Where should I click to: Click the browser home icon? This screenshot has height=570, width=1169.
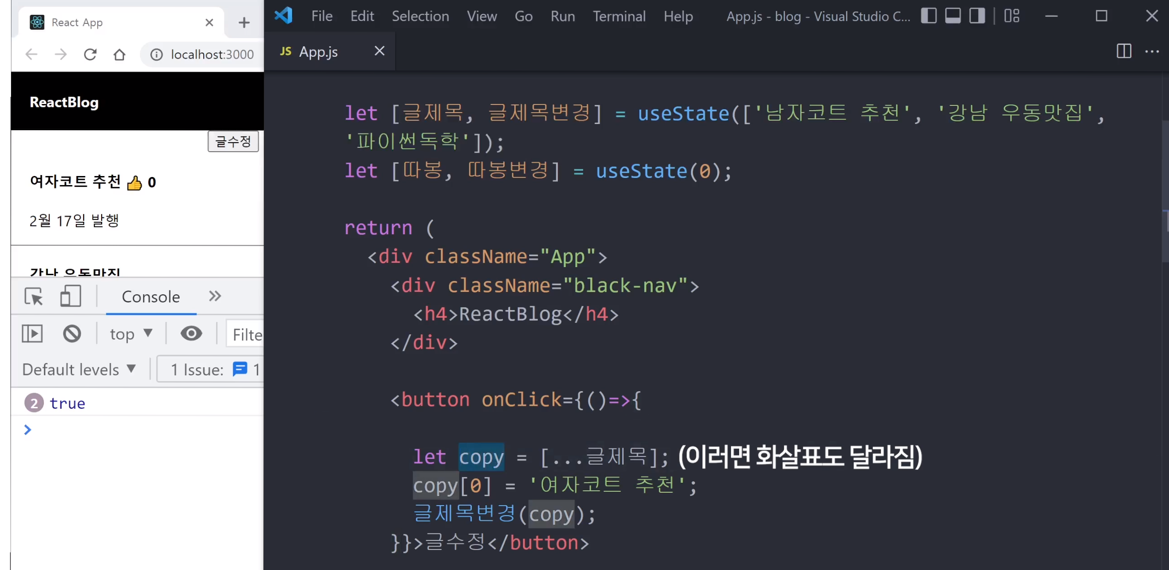(119, 54)
